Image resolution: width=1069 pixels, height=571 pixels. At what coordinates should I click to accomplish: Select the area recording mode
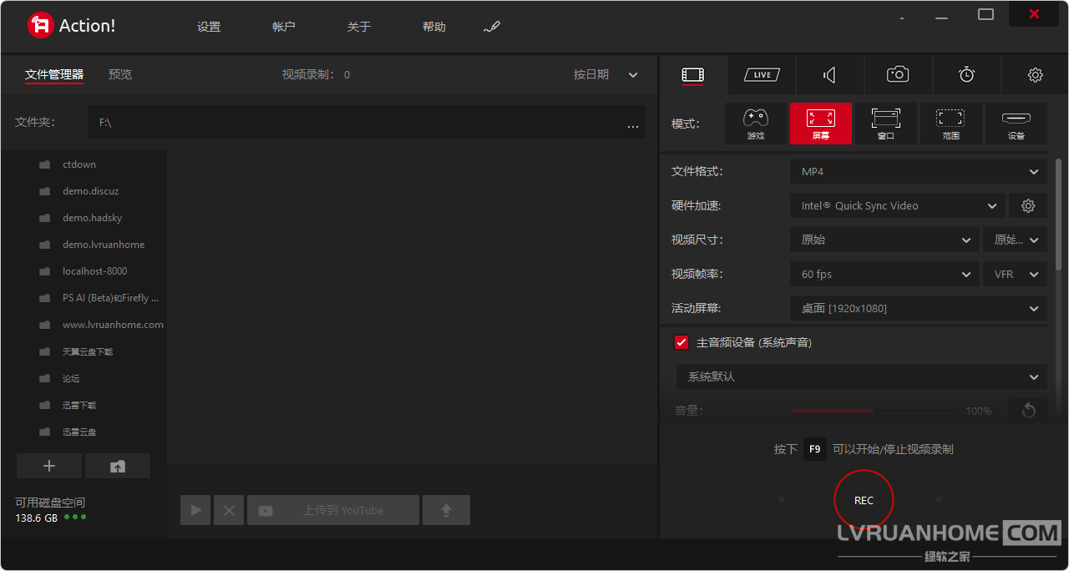pos(950,124)
